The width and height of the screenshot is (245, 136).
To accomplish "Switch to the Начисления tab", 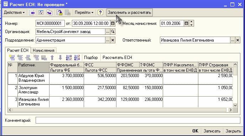I will pyautogui.click(x=43, y=50).
